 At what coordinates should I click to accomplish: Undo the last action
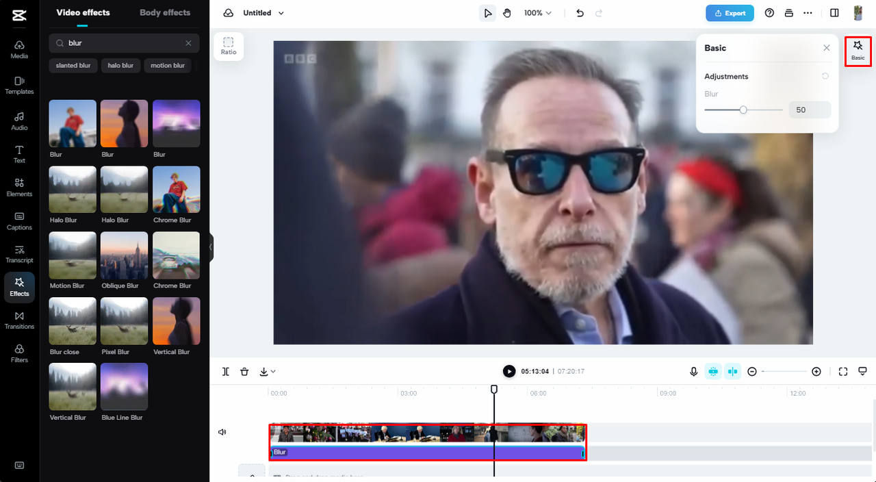click(580, 13)
